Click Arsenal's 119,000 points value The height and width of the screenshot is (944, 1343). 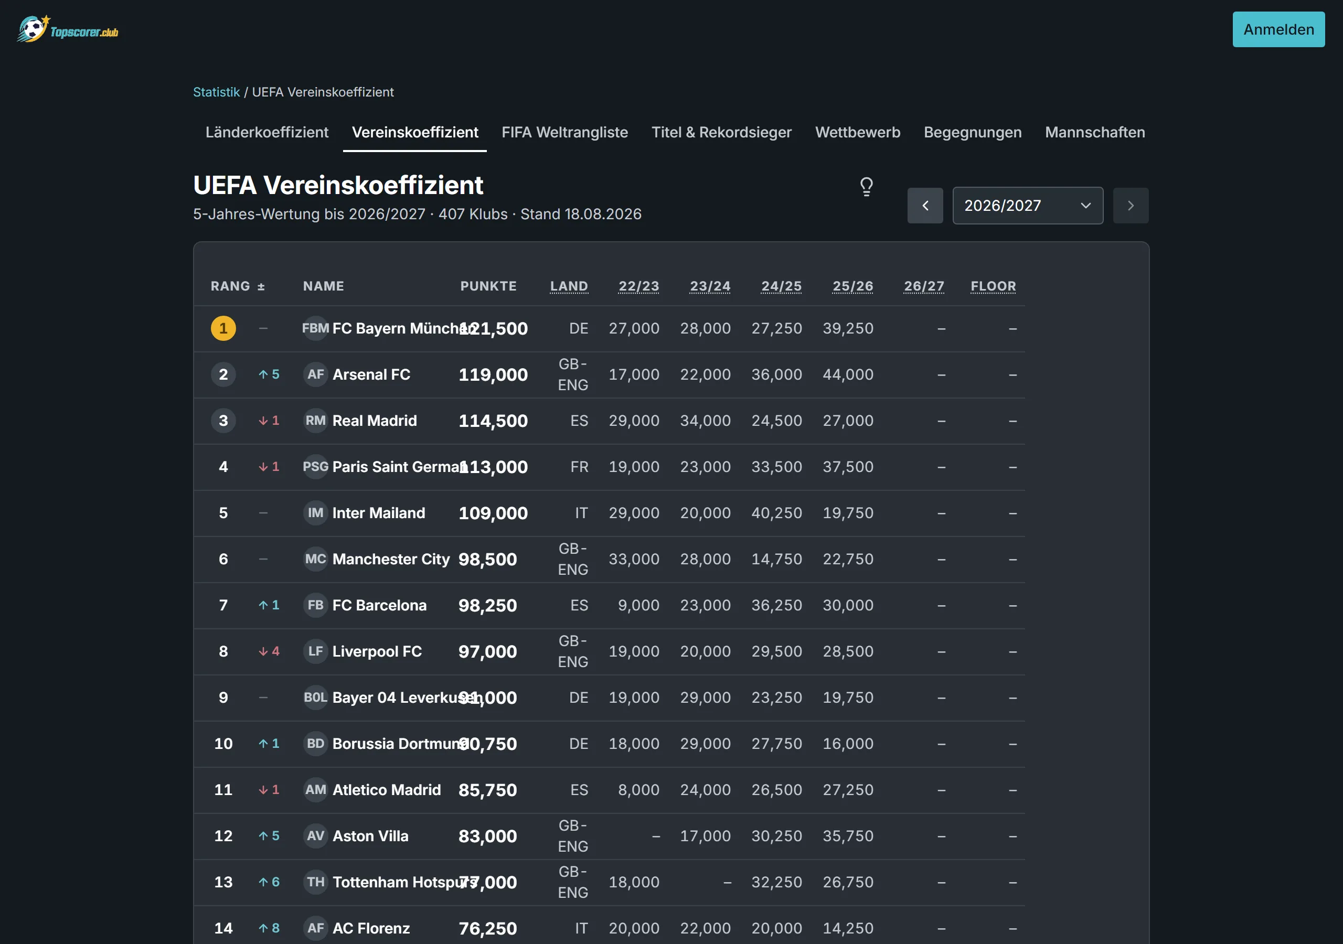[493, 374]
